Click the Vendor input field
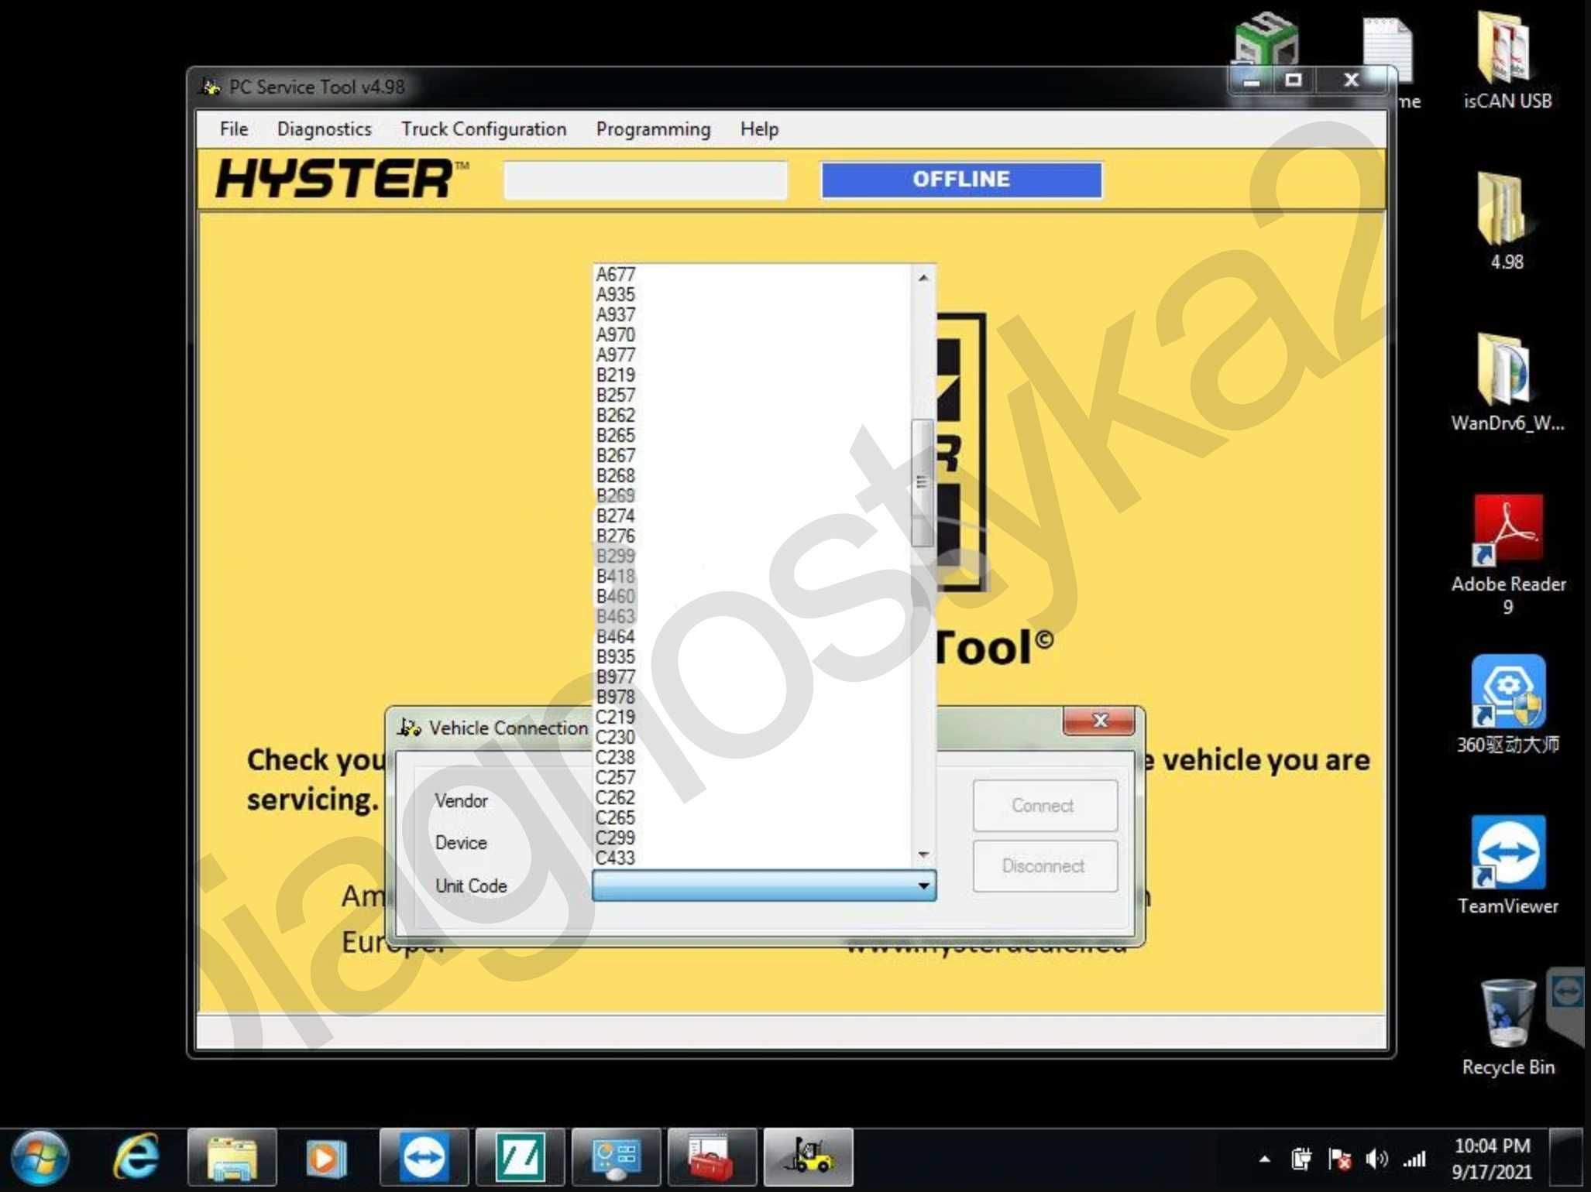 (763, 800)
